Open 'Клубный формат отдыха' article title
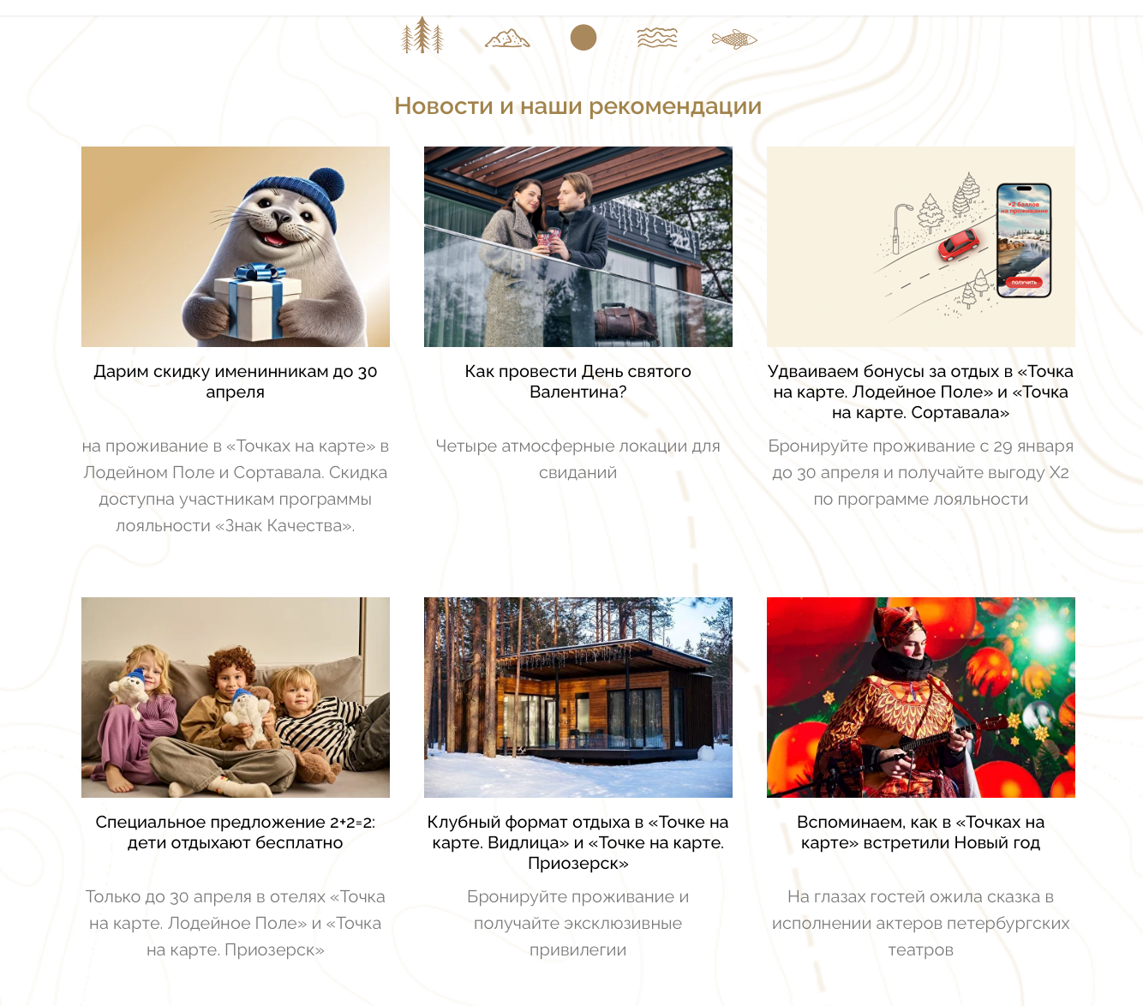 pyautogui.click(x=578, y=842)
